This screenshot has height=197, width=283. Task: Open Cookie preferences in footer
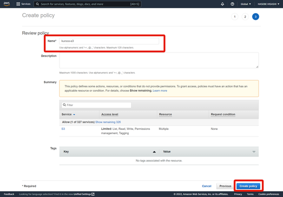(269, 194)
